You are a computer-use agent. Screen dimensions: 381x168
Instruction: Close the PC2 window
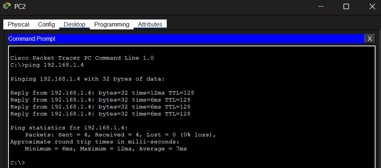click(x=372, y=7)
